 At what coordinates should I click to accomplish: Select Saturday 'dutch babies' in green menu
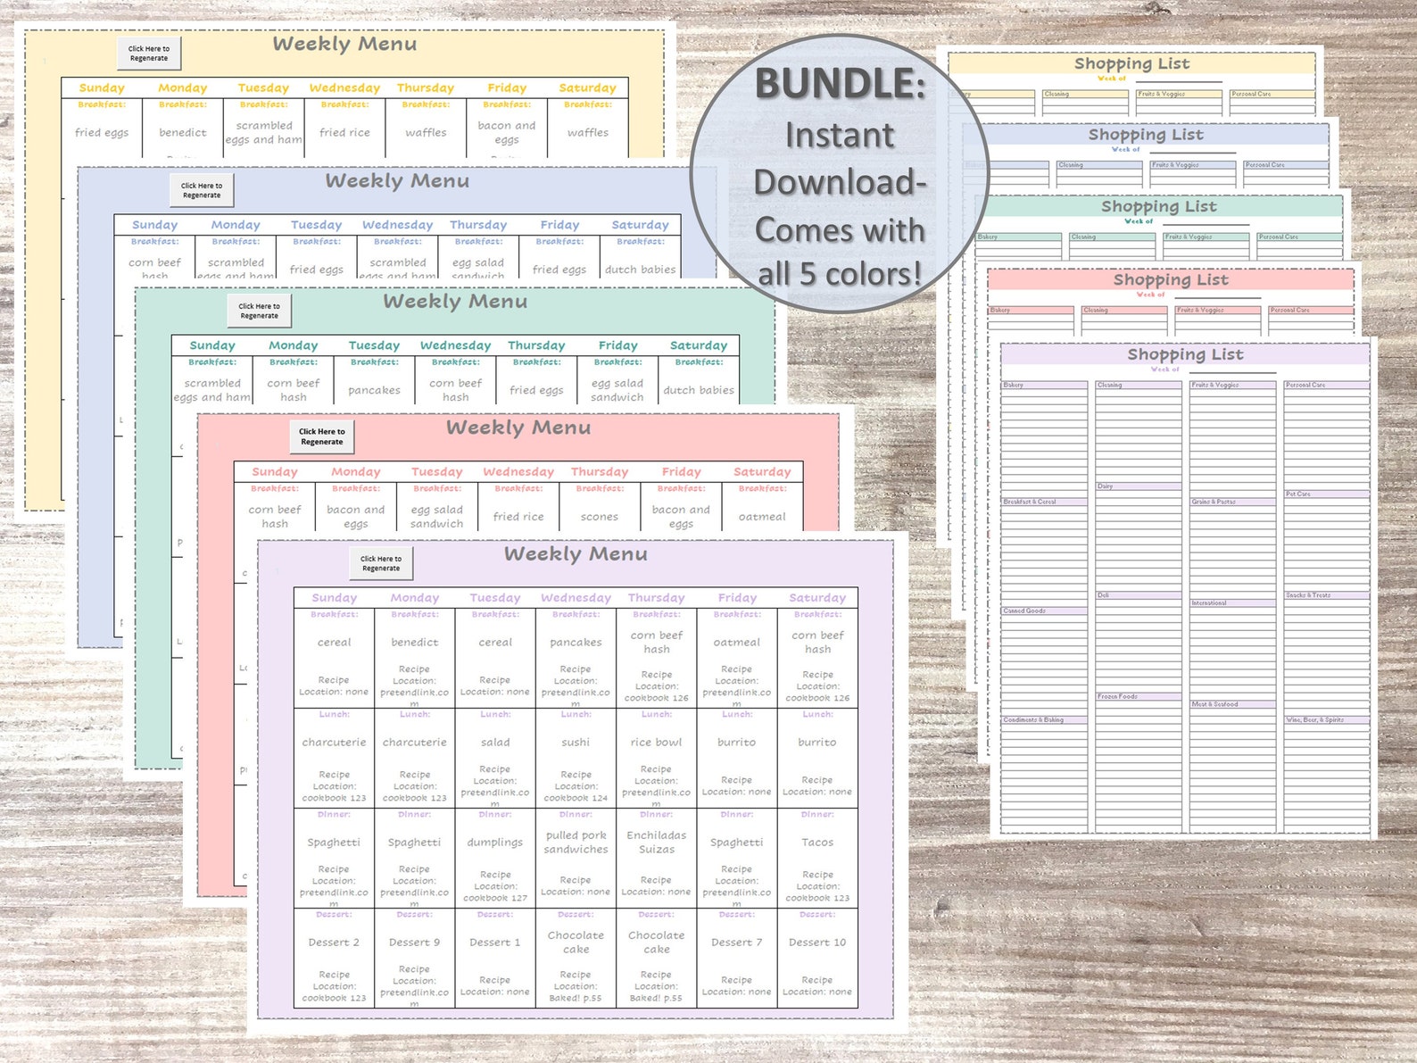click(699, 390)
